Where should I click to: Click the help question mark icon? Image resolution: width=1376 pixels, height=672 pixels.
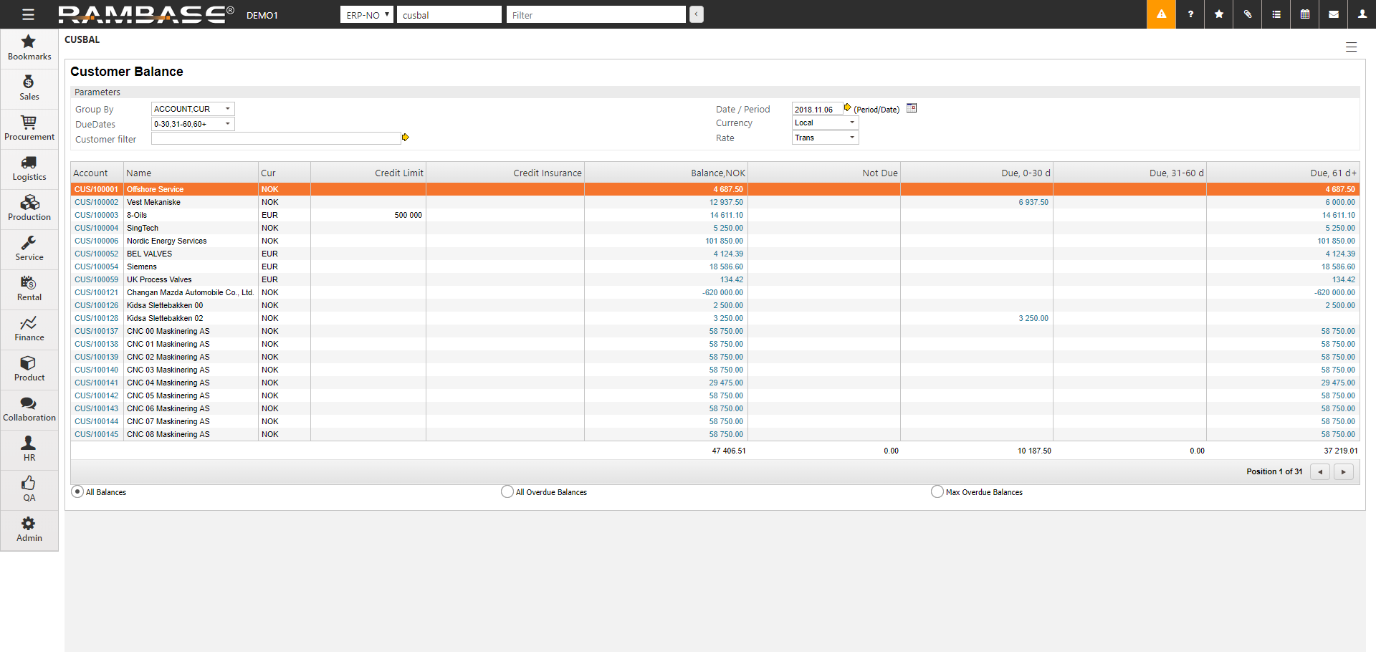pyautogui.click(x=1190, y=14)
